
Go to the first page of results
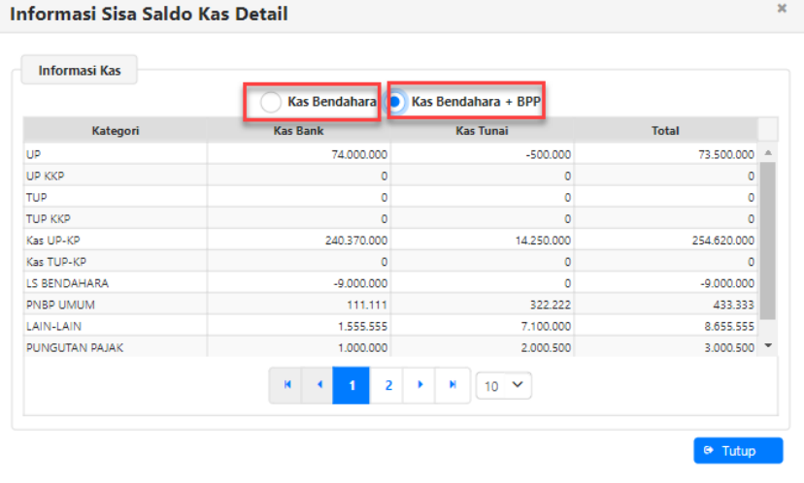point(286,385)
